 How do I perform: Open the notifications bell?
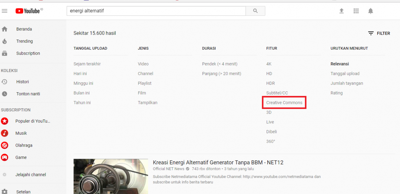click(370, 11)
